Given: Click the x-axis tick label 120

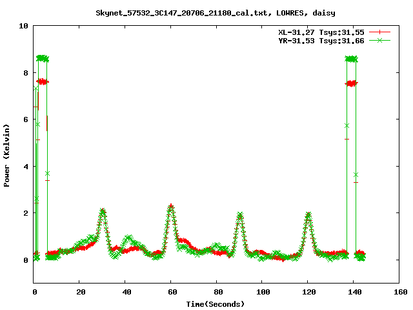Looking at the screenshot, I should 309,292.
